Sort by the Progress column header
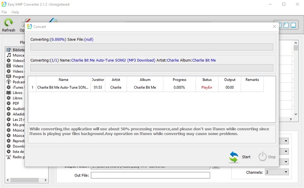Screen dimensions: 304x188 tap(180, 80)
